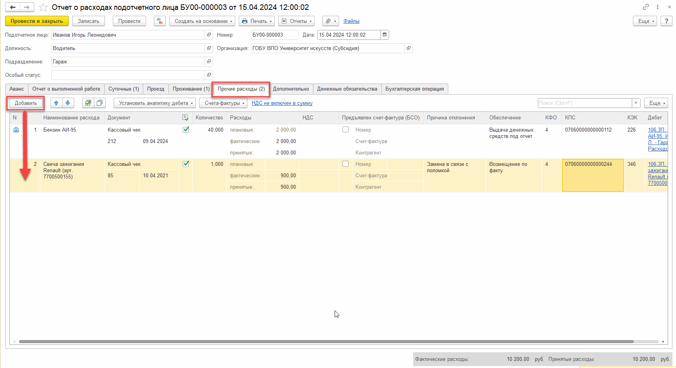This screenshot has height=368, width=676.
Task: Click the Наименование расхода column header
Action: [x=72, y=117]
